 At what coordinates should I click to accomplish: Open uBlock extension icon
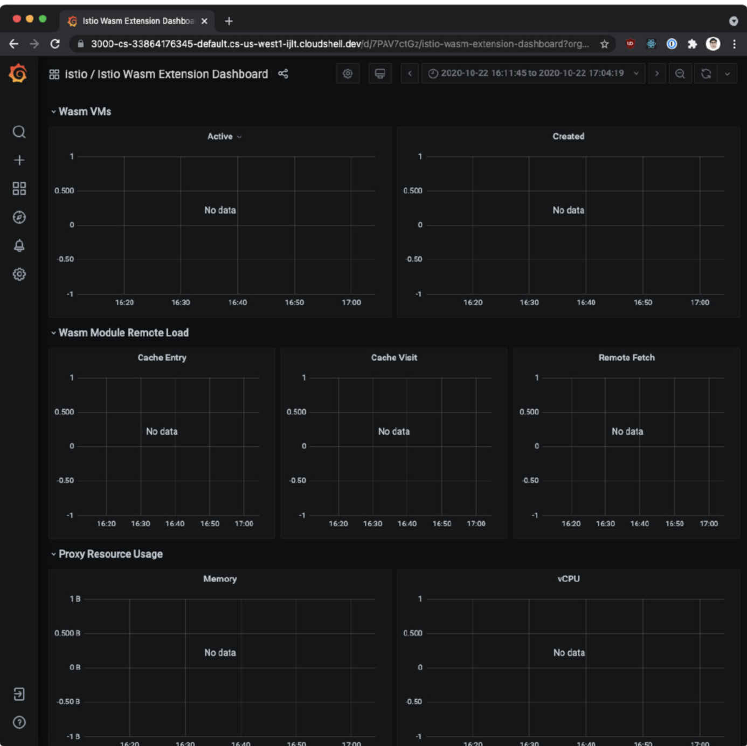pos(630,44)
